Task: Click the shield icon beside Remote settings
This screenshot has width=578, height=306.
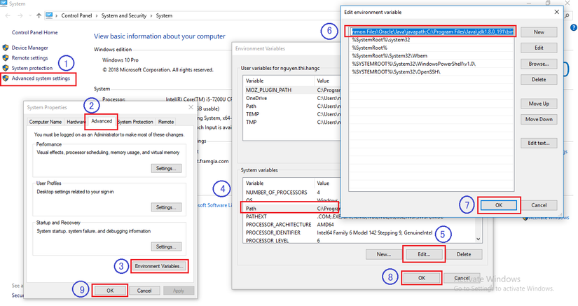Action: click(x=6, y=58)
